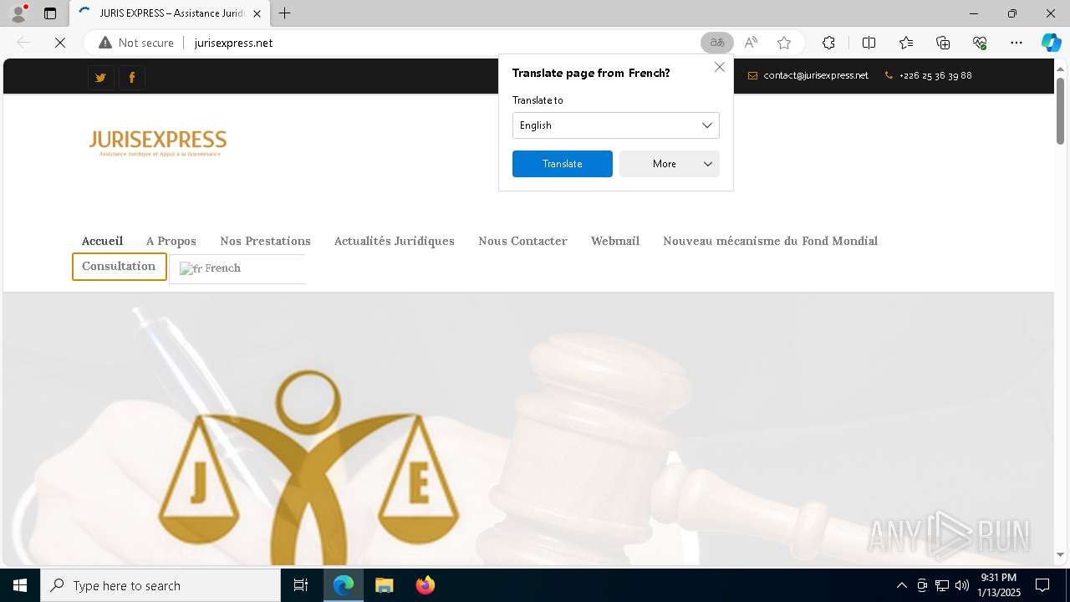This screenshot has width=1070, height=602.
Task: Click the volume speaker tray icon
Action: tap(962, 585)
